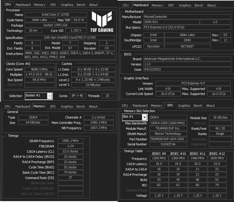Click the specification field '12th Gen Intel(R) Core(TM) i7-12700'
This screenshot has width=234, height=202.
coord(70,37)
